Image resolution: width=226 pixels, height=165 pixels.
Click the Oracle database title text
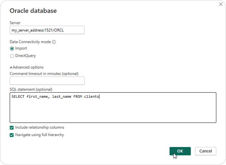click(x=33, y=11)
